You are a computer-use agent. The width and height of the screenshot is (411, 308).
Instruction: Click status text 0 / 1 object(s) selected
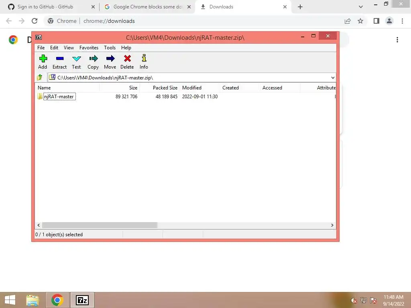59,234
